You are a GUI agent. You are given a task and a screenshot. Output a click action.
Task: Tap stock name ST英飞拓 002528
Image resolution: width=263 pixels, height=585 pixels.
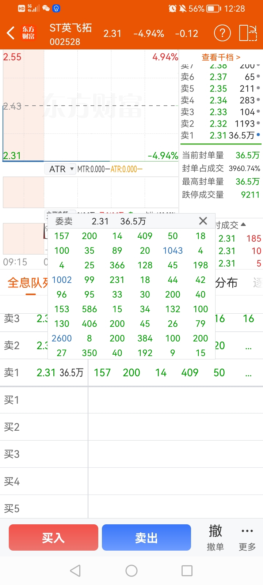click(70, 34)
